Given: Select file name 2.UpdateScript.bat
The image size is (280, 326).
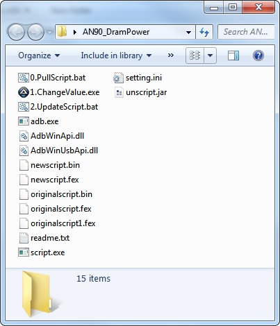Looking at the screenshot, I should [64, 107].
